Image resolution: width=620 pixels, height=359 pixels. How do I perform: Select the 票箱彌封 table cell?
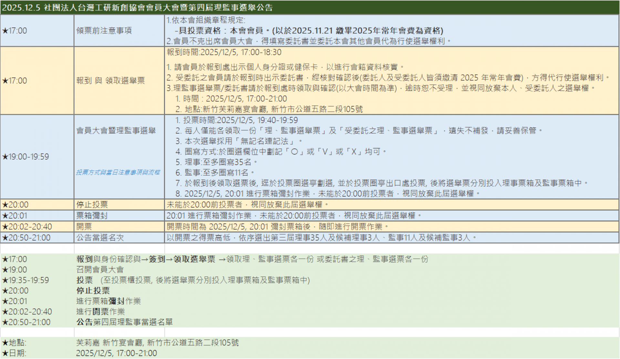pyautogui.click(x=92, y=216)
